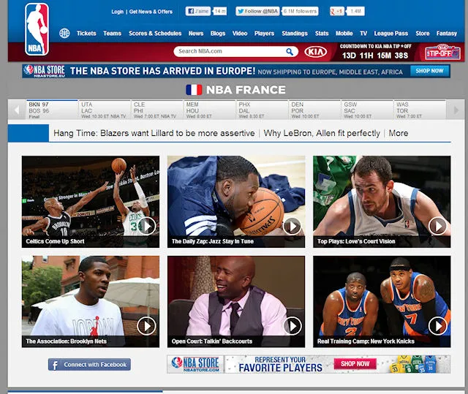The height and width of the screenshot is (394, 468).
Task: Open the globe language selector icon
Action: 64,34
